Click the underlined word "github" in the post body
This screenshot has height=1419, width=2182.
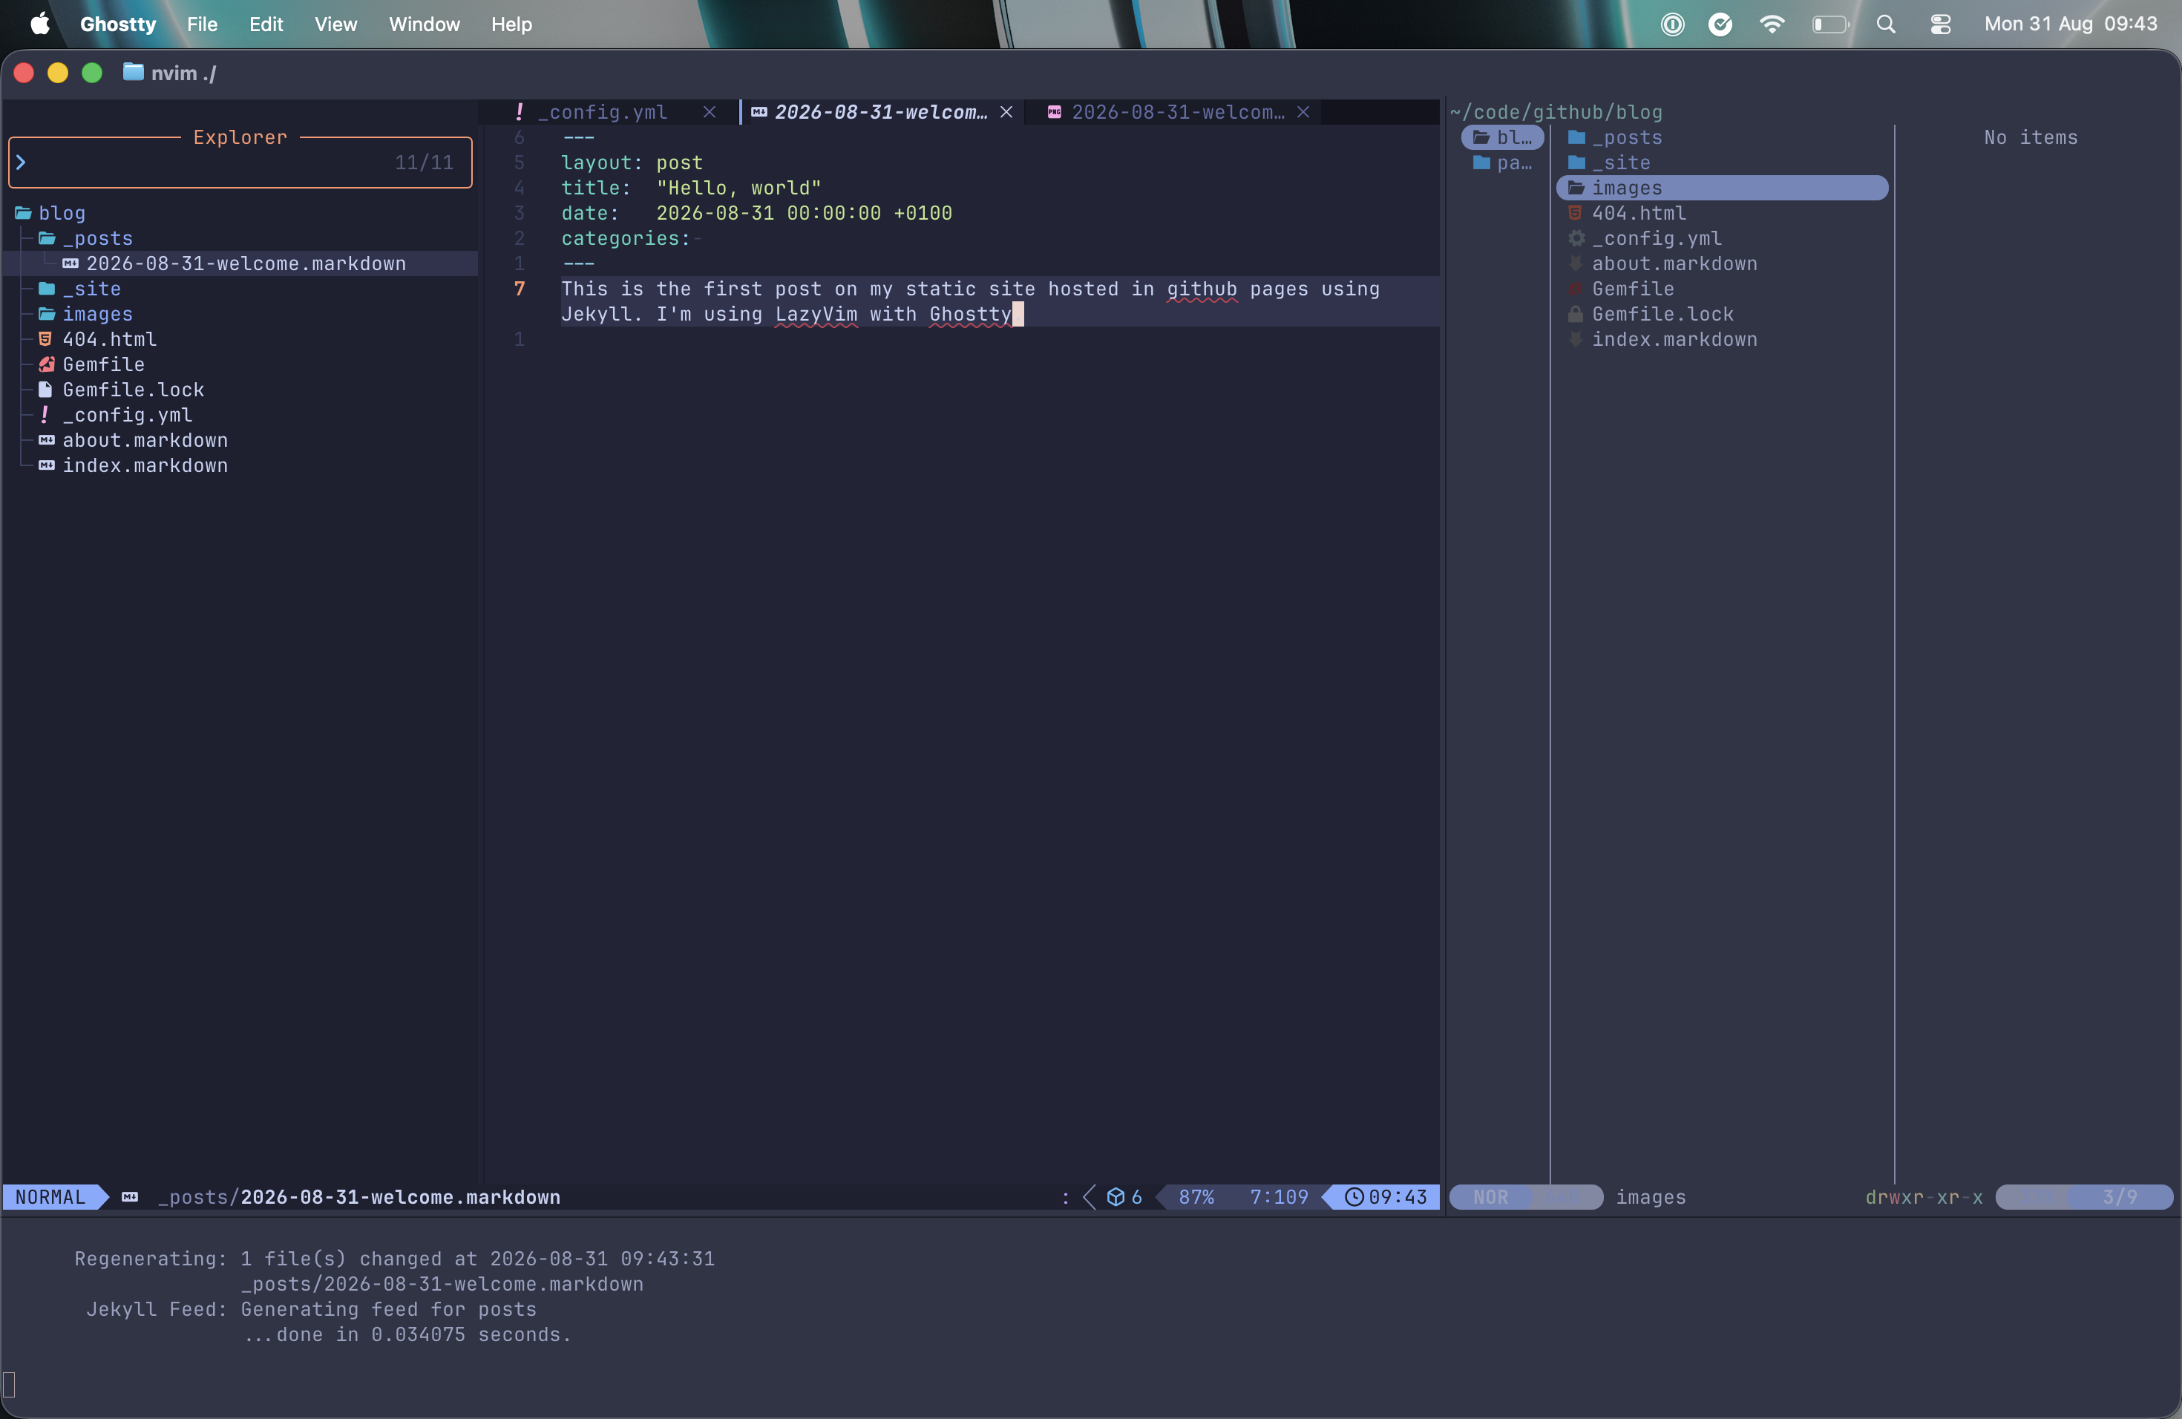click(1201, 289)
